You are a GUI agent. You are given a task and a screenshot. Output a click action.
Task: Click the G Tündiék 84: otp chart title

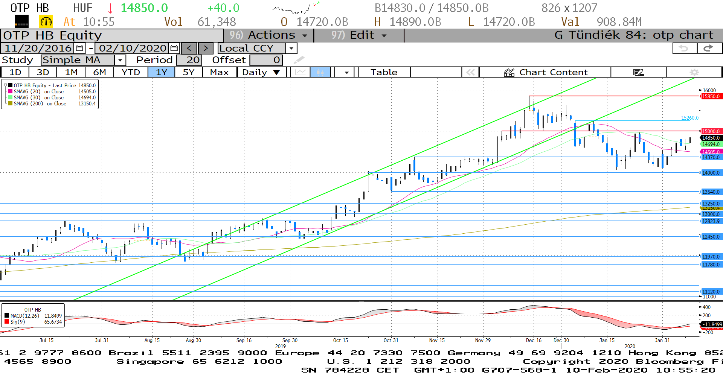click(x=634, y=35)
